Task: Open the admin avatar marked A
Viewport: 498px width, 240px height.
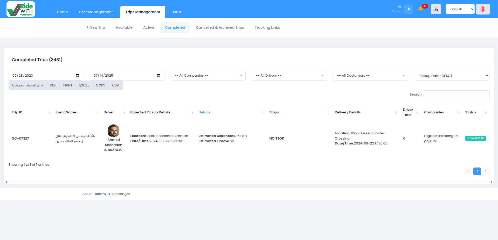Action: (409, 9)
